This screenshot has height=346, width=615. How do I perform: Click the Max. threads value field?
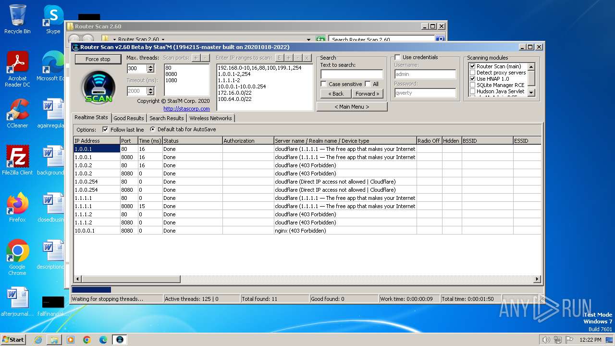tap(137, 69)
